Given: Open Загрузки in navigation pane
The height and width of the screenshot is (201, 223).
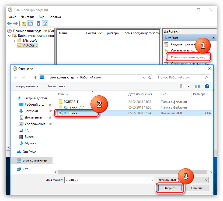Looking at the screenshot, I should [x=31, y=111].
